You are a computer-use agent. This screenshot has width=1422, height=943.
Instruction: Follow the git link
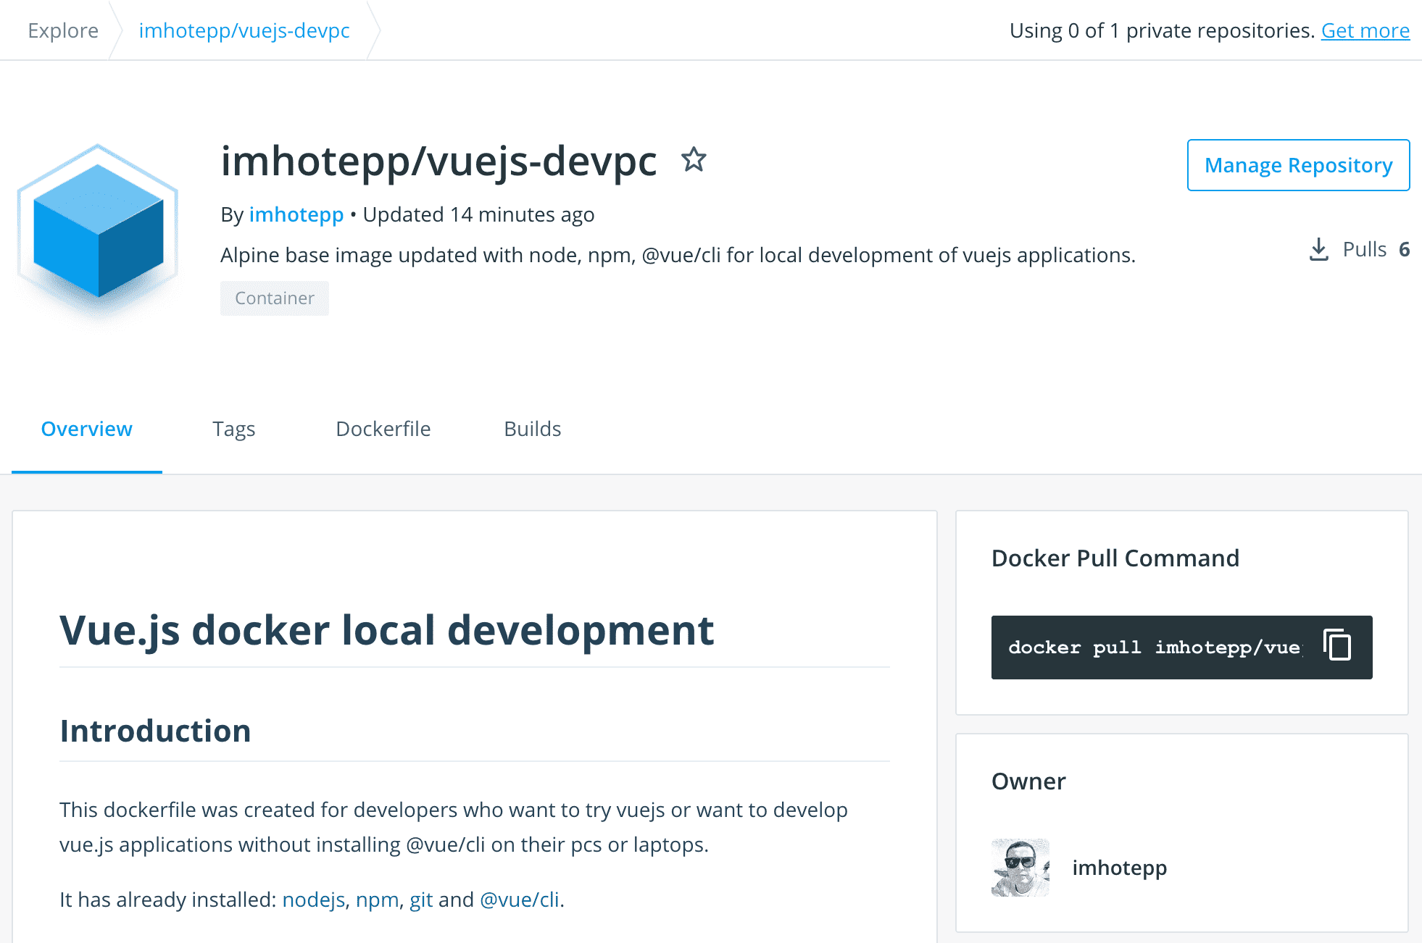(x=420, y=900)
